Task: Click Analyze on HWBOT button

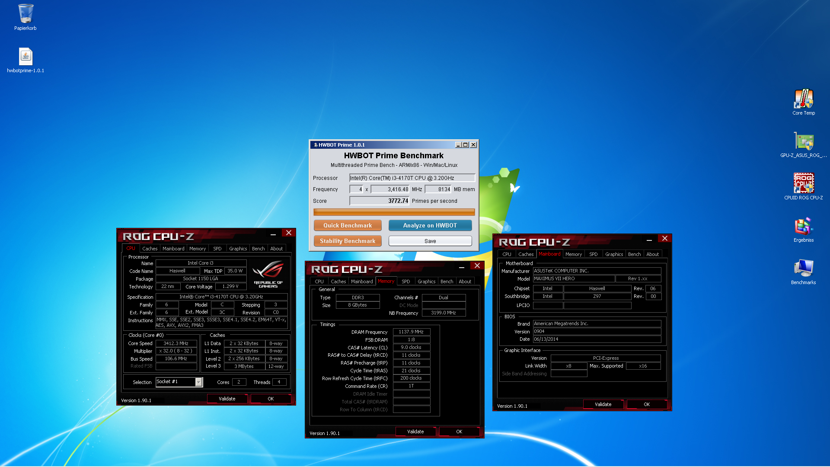Action: click(430, 225)
